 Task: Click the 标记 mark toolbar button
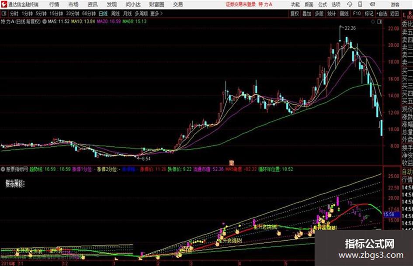pyautogui.click(x=369, y=14)
